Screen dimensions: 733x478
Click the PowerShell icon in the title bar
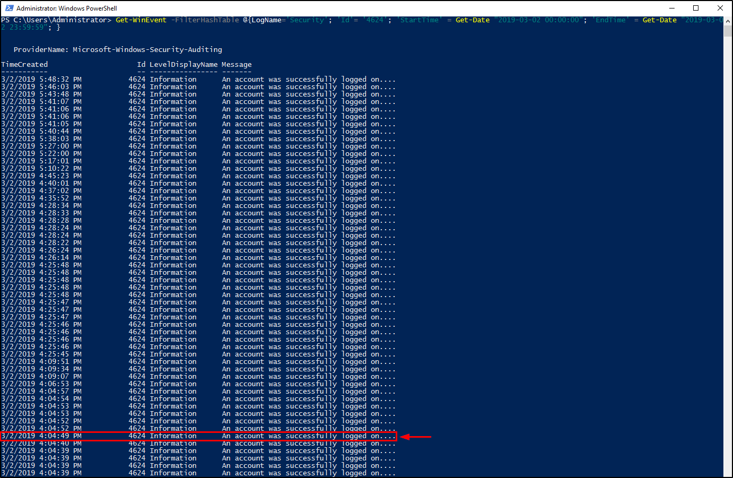[9, 8]
